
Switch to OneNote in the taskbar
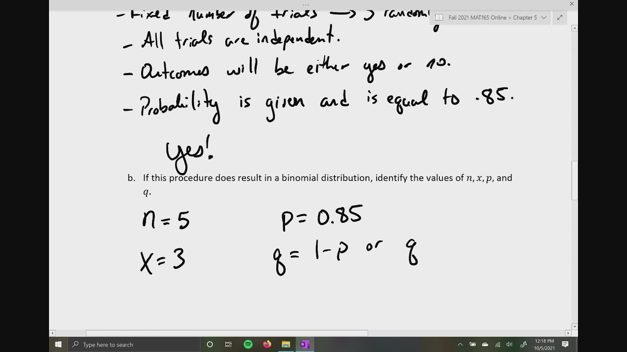305,344
